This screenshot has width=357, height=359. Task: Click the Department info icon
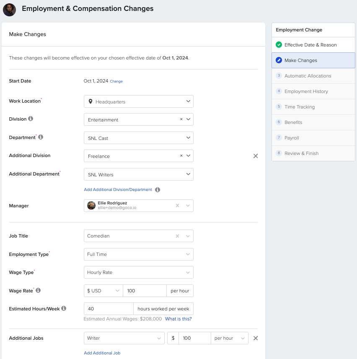coord(41,137)
